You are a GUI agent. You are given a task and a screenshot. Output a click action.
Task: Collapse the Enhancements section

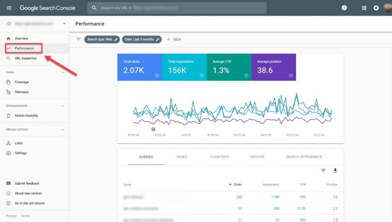click(x=63, y=106)
